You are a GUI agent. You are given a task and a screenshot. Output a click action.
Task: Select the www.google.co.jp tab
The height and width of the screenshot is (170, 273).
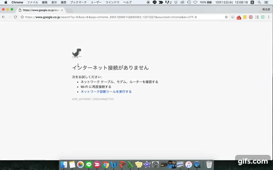coord(41,10)
